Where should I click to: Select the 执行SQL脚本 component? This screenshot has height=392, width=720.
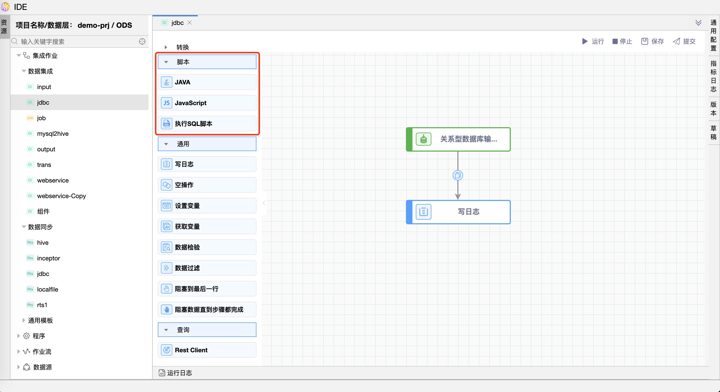[207, 124]
